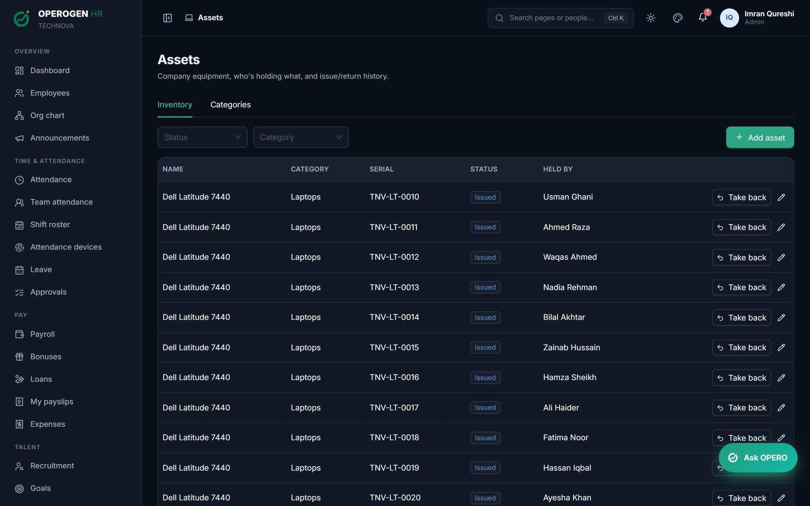The width and height of the screenshot is (810, 506).
Task: Edit asset TNV-LT-0017 with pencil icon
Action: pyautogui.click(x=781, y=408)
